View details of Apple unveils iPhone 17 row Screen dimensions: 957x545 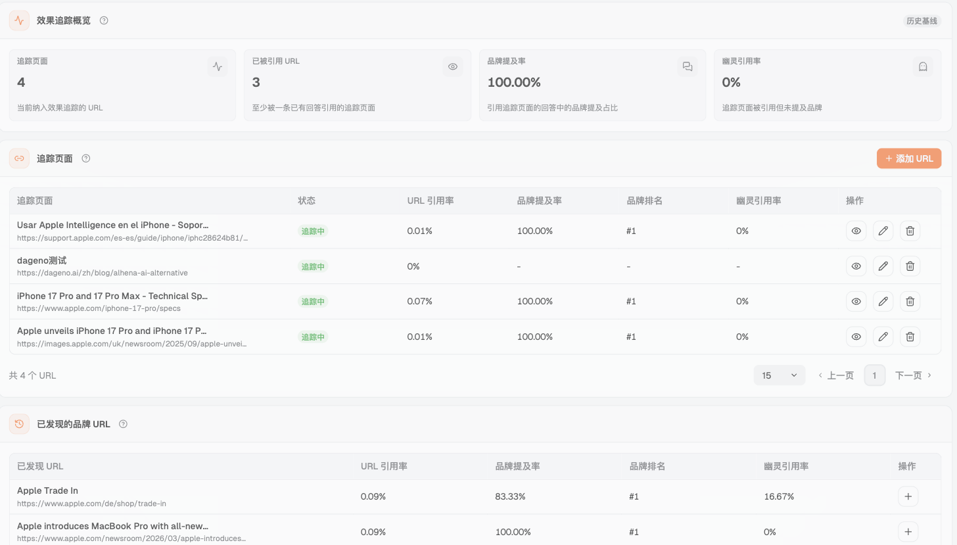[856, 337]
